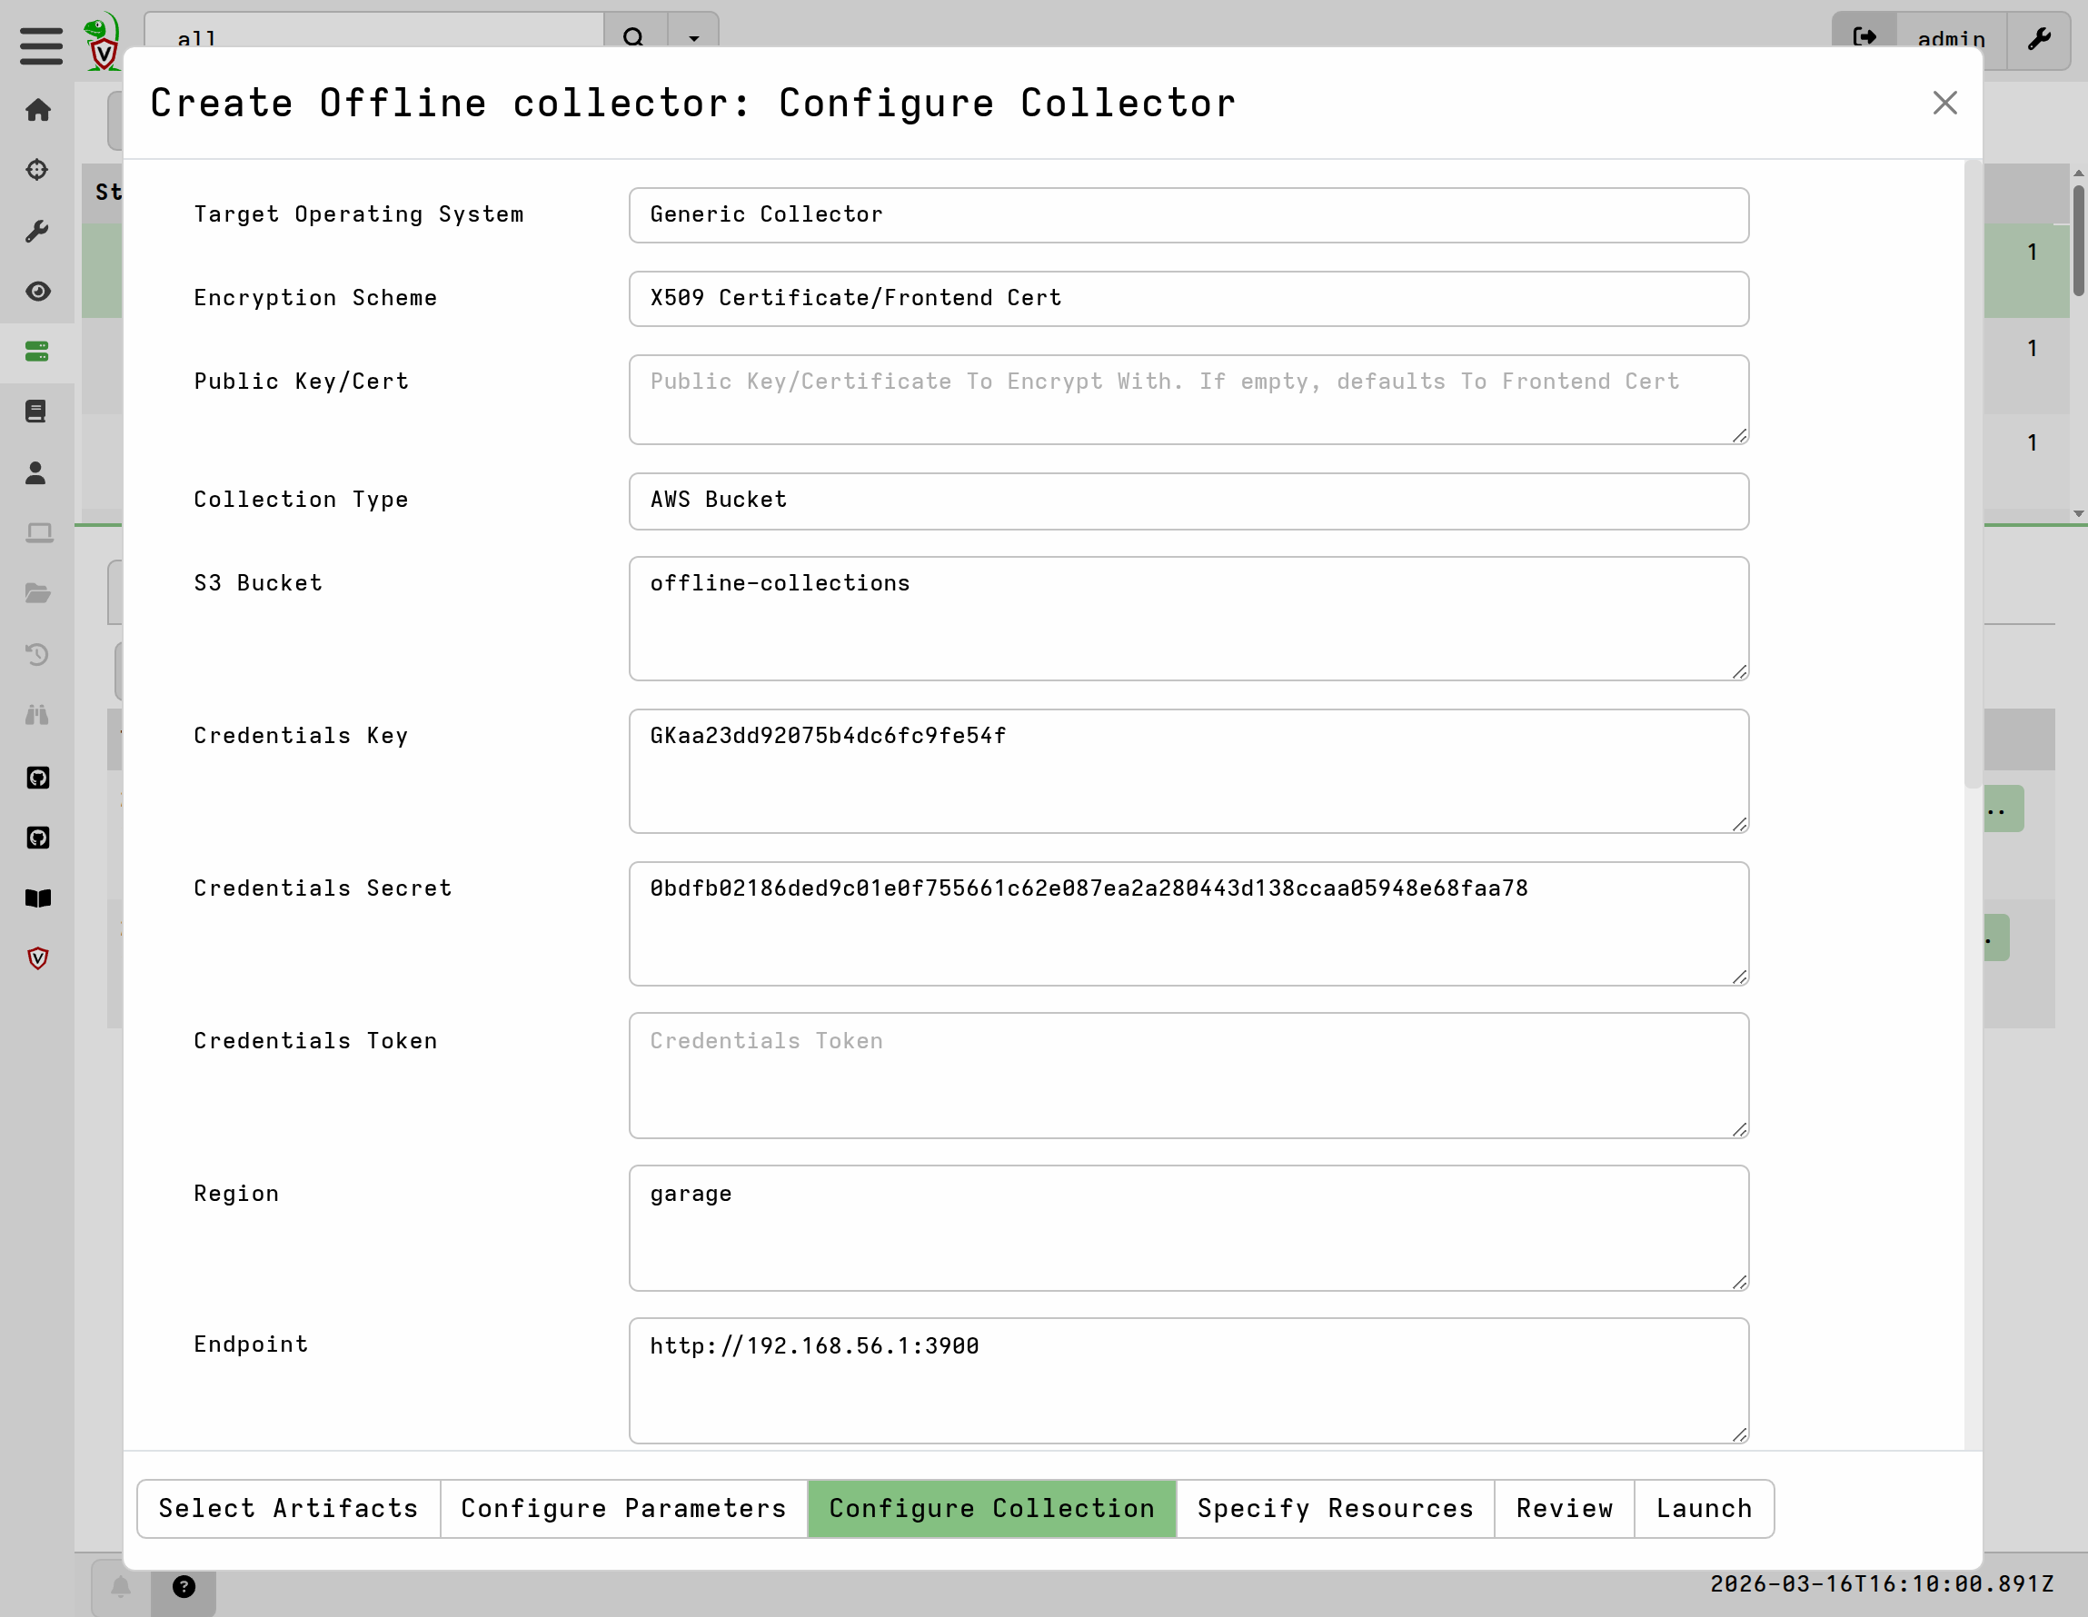This screenshot has width=2088, height=1617.
Task: Switch to Select Artifacts step
Action: (289, 1509)
